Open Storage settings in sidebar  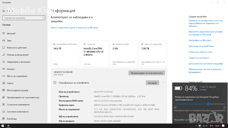click(17, 76)
